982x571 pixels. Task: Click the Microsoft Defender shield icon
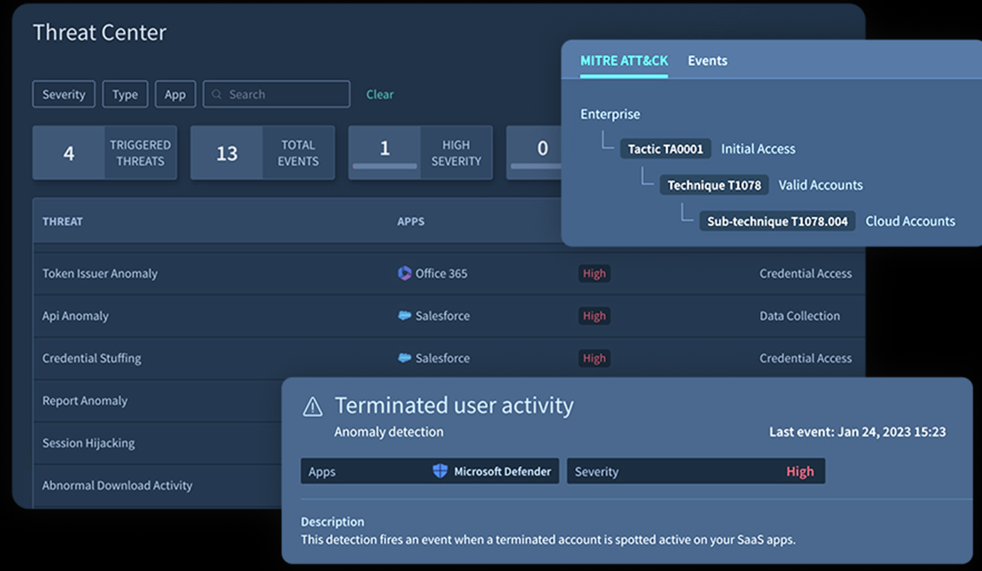[x=440, y=471]
